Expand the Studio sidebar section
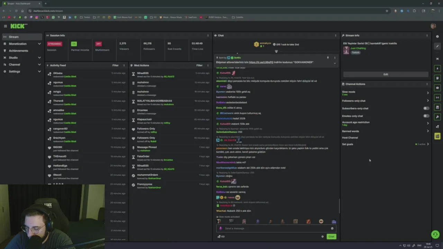This screenshot has width=443, height=249. coord(39,58)
